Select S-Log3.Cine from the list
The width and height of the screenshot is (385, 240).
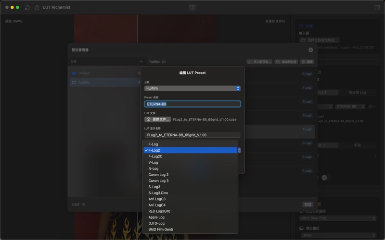click(190, 193)
